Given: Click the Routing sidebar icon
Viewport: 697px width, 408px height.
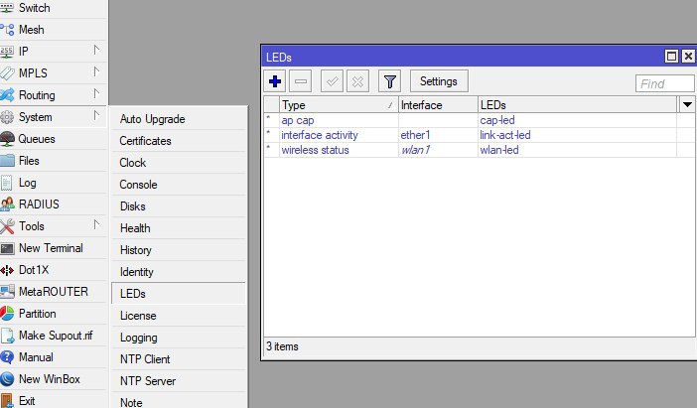Looking at the screenshot, I should pyautogui.click(x=7, y=94).
